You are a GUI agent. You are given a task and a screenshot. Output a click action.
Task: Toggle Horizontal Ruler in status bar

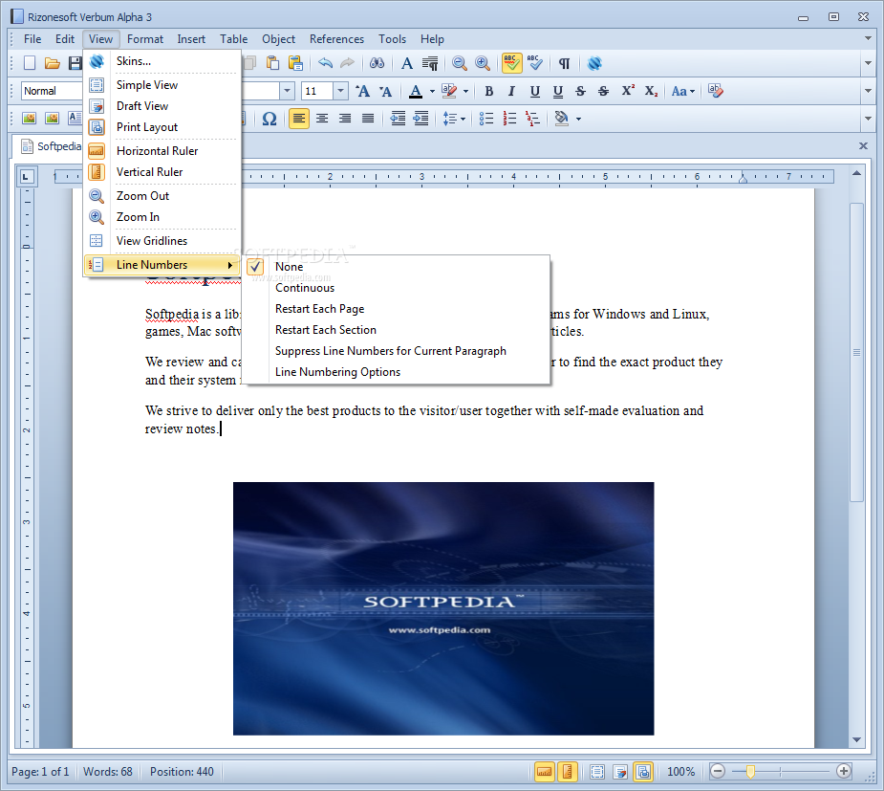[544, 772]
